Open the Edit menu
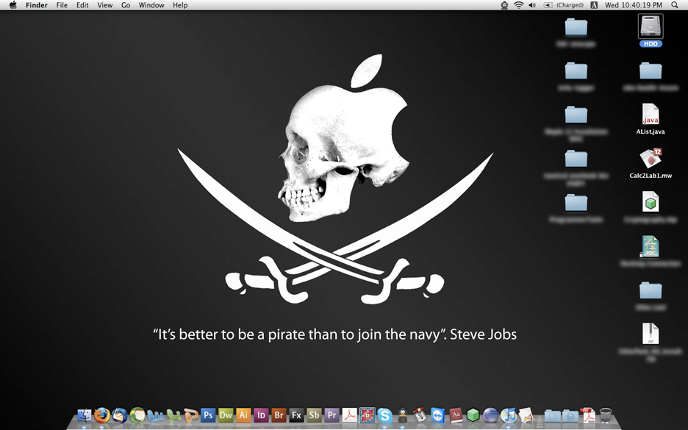The width and height of the screenshot is (688, 430). click(82, 5)
